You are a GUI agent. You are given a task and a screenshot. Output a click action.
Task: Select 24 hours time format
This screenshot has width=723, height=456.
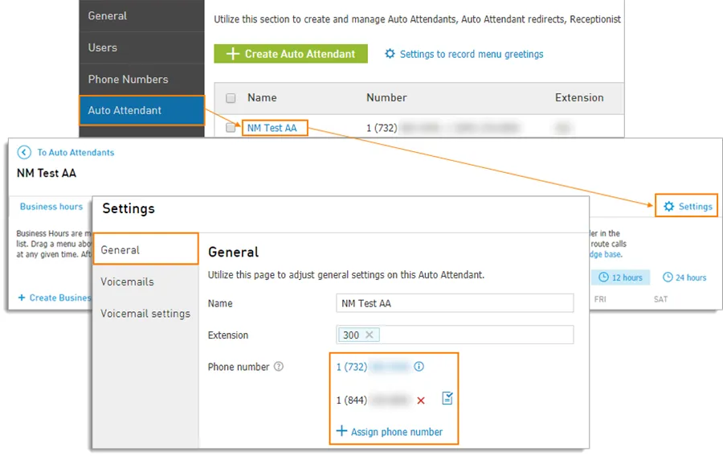click(x=684, y=277)
